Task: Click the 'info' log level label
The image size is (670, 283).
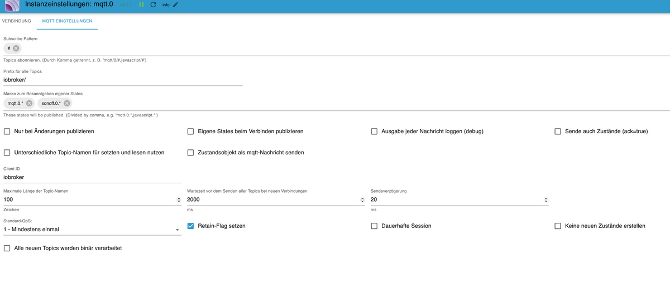Action: click(166, 5)
